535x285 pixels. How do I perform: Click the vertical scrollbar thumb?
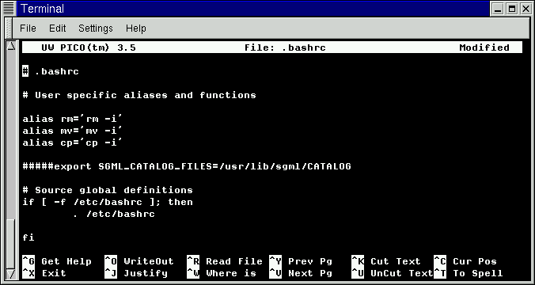(x=11, y=244)
